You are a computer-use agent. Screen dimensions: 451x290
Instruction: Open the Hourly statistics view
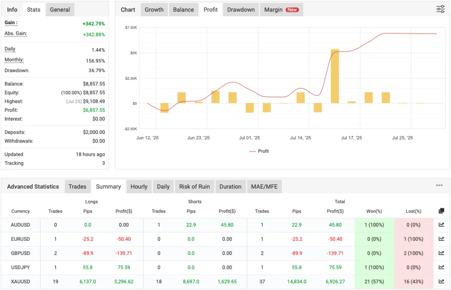tap(139, 186)
